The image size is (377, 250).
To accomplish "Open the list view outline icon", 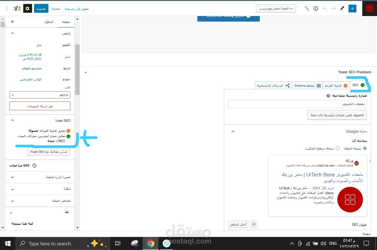I will pyautogui.click(x=307, y=9).
